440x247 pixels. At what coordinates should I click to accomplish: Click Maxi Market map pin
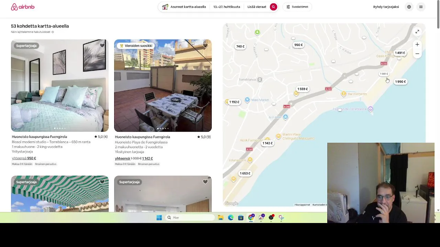pos(247,100)
